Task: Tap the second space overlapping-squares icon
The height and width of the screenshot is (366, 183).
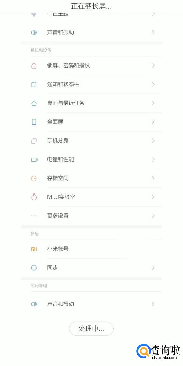Action: tap(34, 141)
